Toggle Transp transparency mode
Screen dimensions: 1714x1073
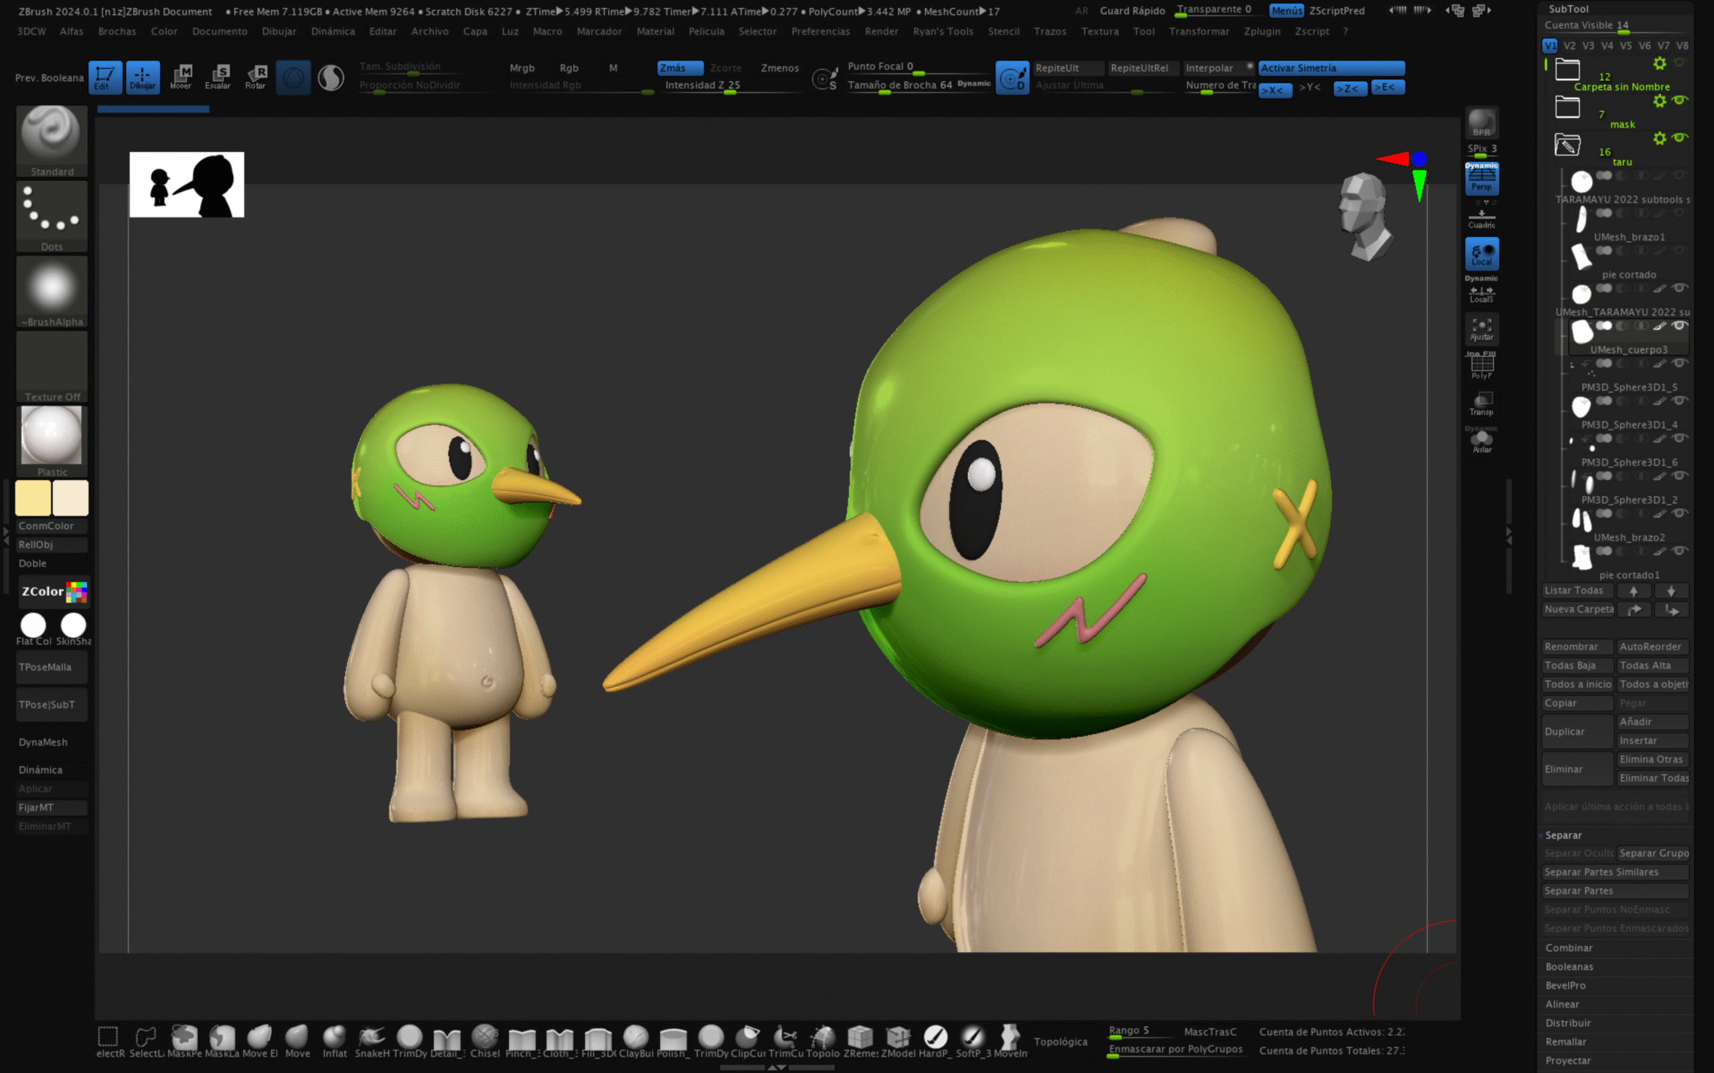[1481, 404]
